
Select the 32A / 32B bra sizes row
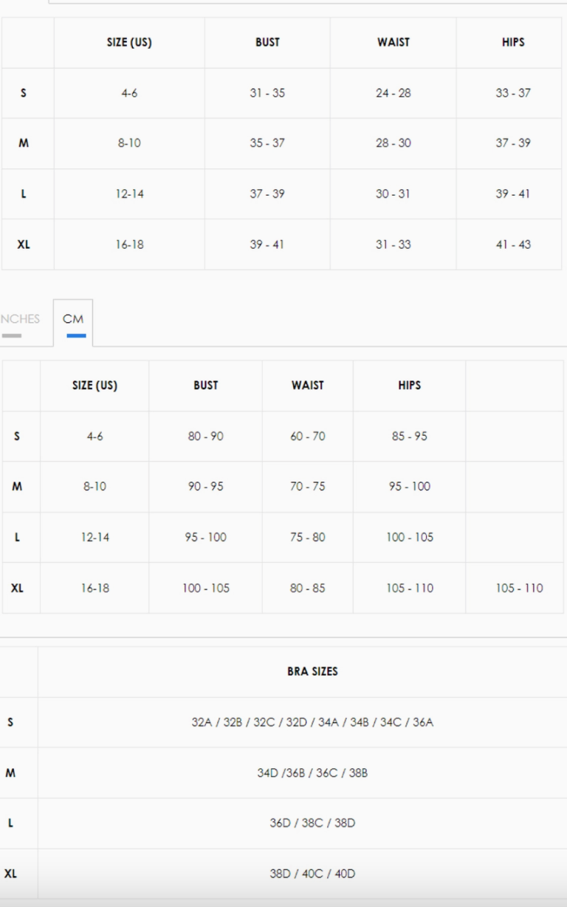[x=312, y=722]
